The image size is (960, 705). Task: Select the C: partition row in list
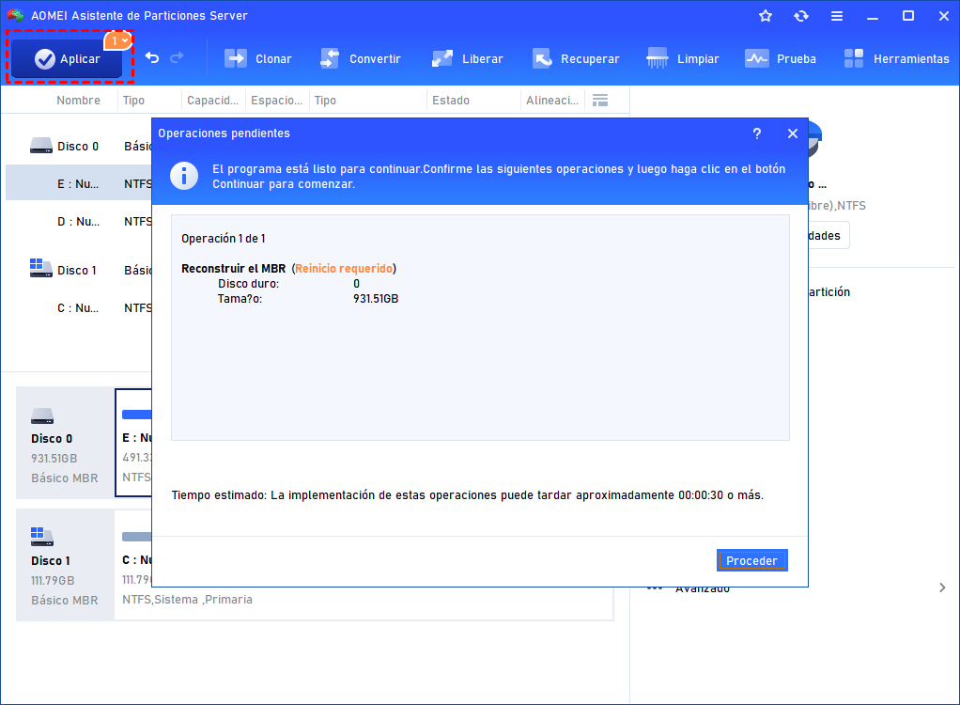point(78,308)
